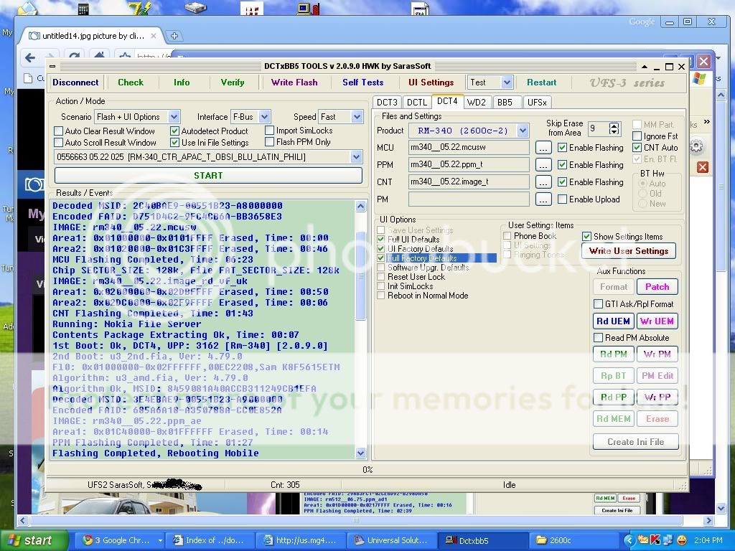Viewport: 735px width, 551px height.
Task: Browse for CNT file
Action: (x=543, y=182)
